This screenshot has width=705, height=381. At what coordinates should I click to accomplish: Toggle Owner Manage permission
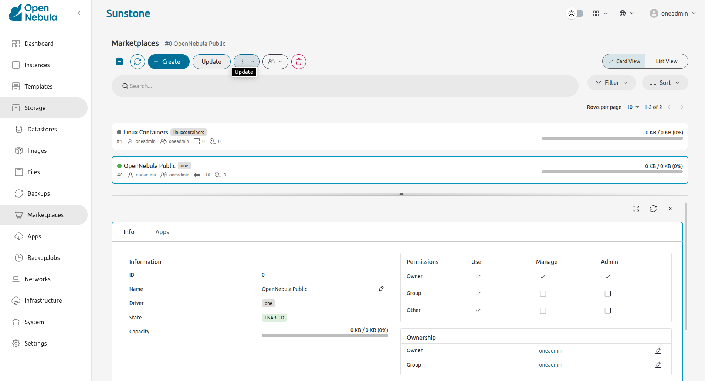[543, 277]
